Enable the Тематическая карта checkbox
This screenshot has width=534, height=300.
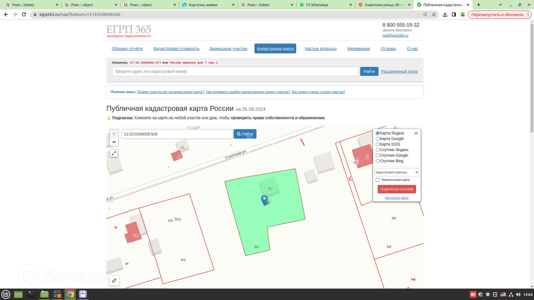pyautogui.click(x=377, y=180)
